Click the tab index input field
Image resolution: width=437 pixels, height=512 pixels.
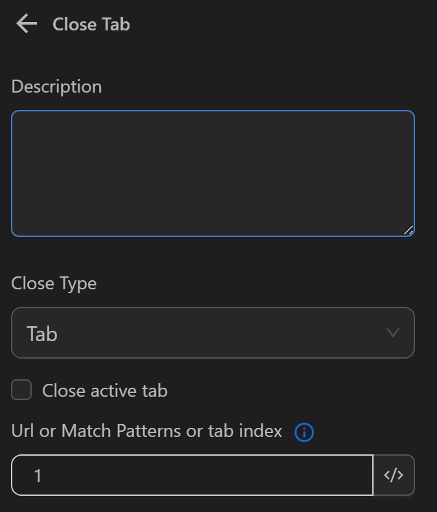pyautogui.click(x=192, y=476)
